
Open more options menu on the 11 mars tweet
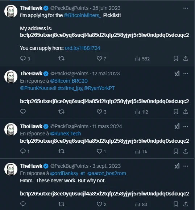(186, 126)
